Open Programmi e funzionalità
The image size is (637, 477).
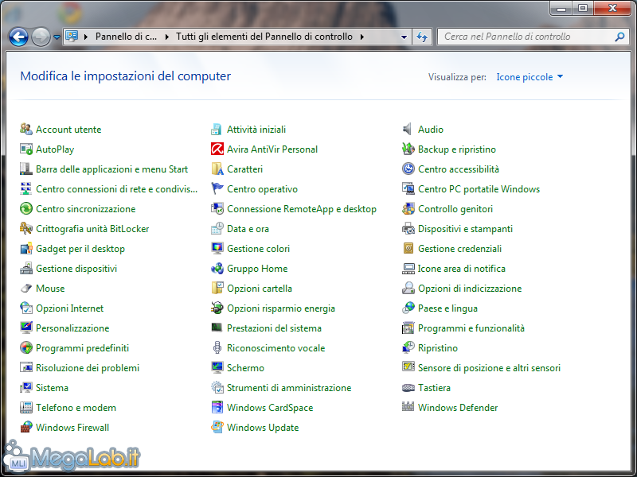tap(471, 328)
